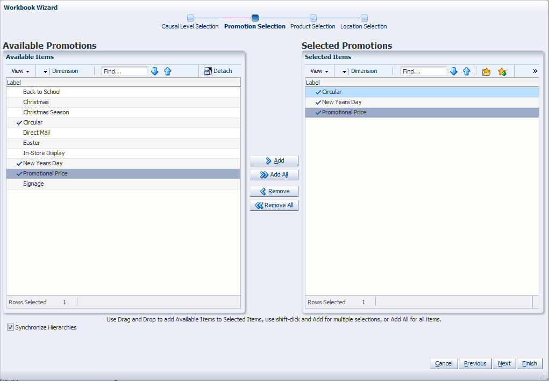Screen dimensions: 549x381
Task: Select Signage promotion
Action: click(123, 184)
